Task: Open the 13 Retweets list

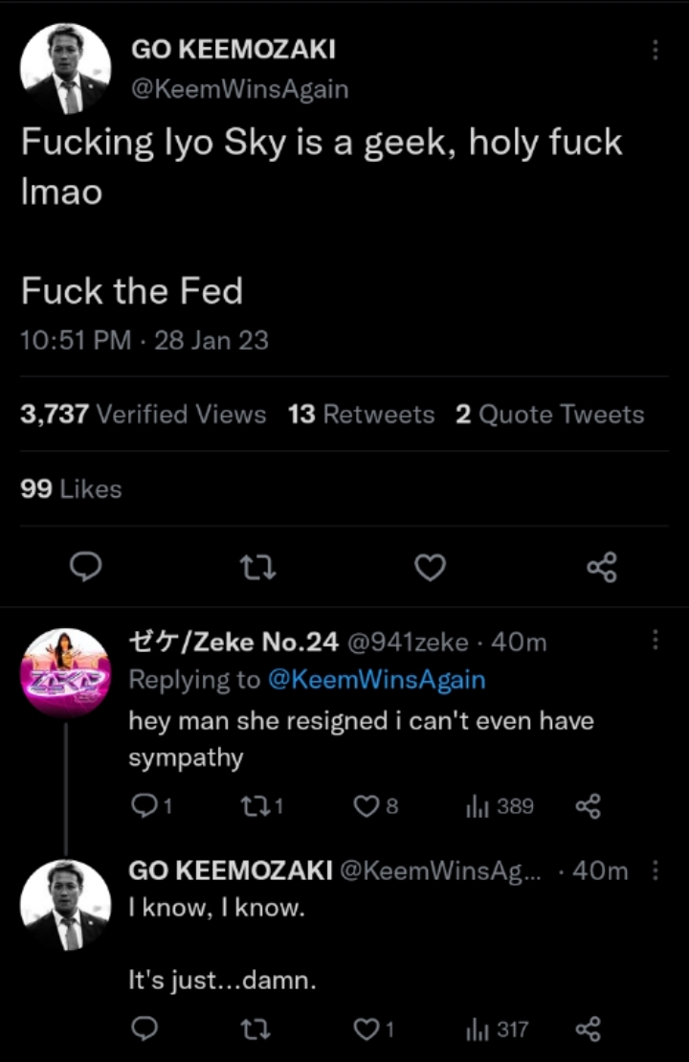Action: 362,415
